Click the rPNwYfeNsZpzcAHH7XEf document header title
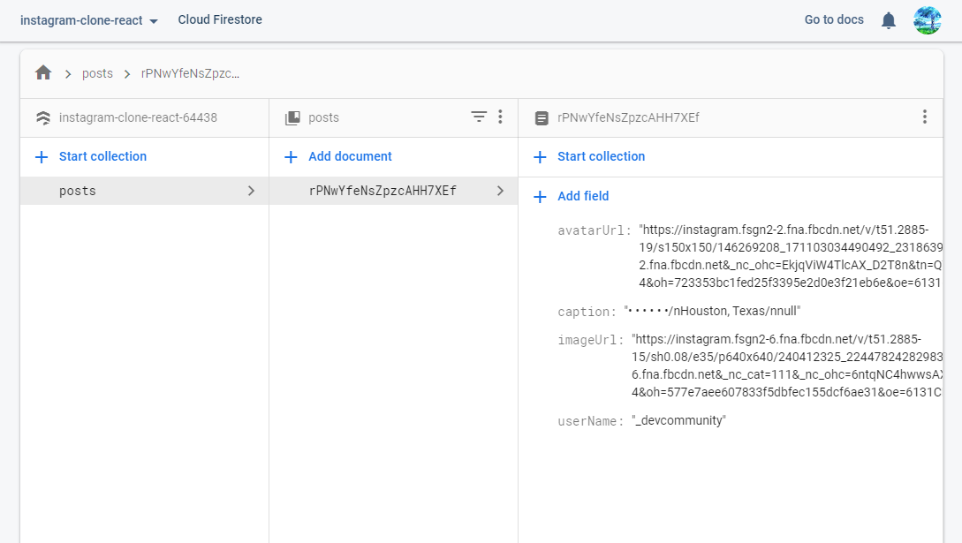This screenshot has height=543, width=962. click(x=628, y=117)
